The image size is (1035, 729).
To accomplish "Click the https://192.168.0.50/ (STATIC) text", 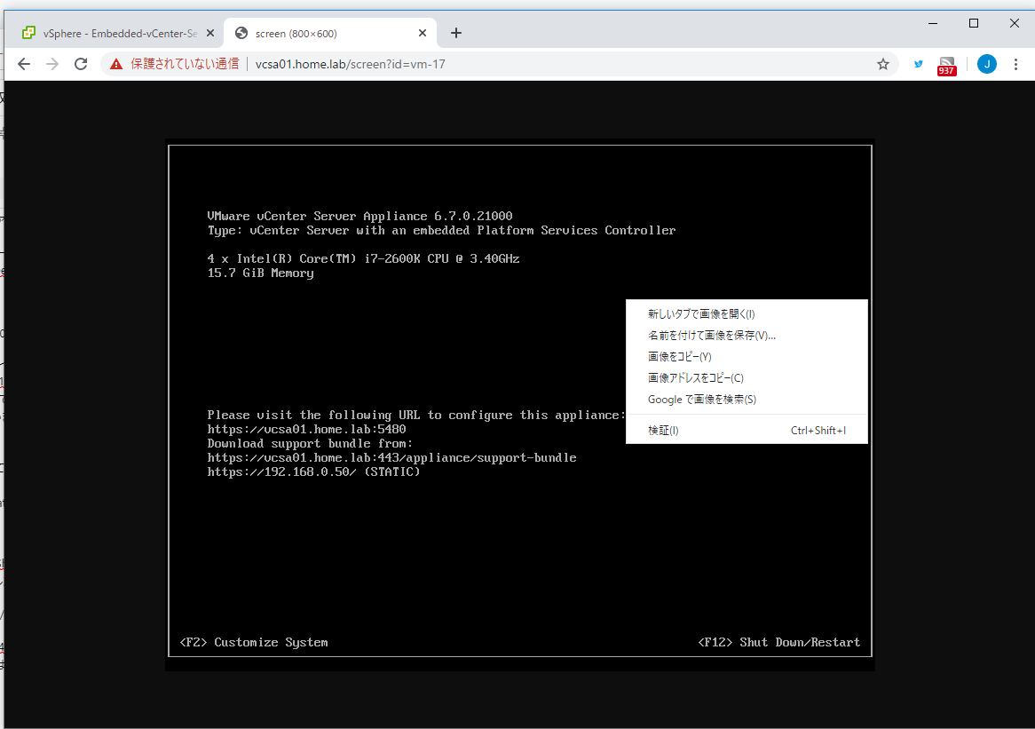I will 313,472.
